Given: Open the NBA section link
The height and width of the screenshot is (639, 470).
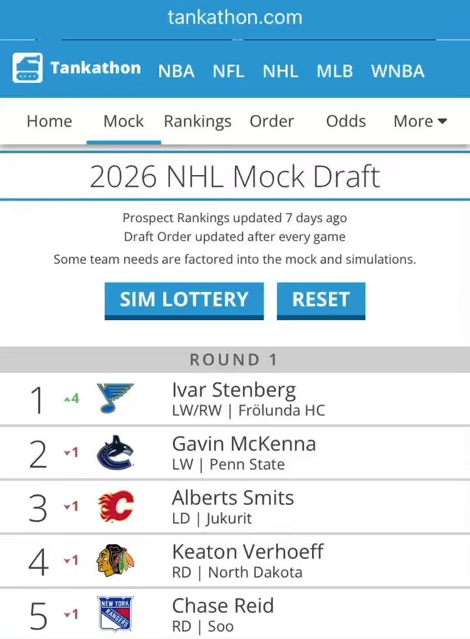Looking at the screenshot, I should 176,71.
